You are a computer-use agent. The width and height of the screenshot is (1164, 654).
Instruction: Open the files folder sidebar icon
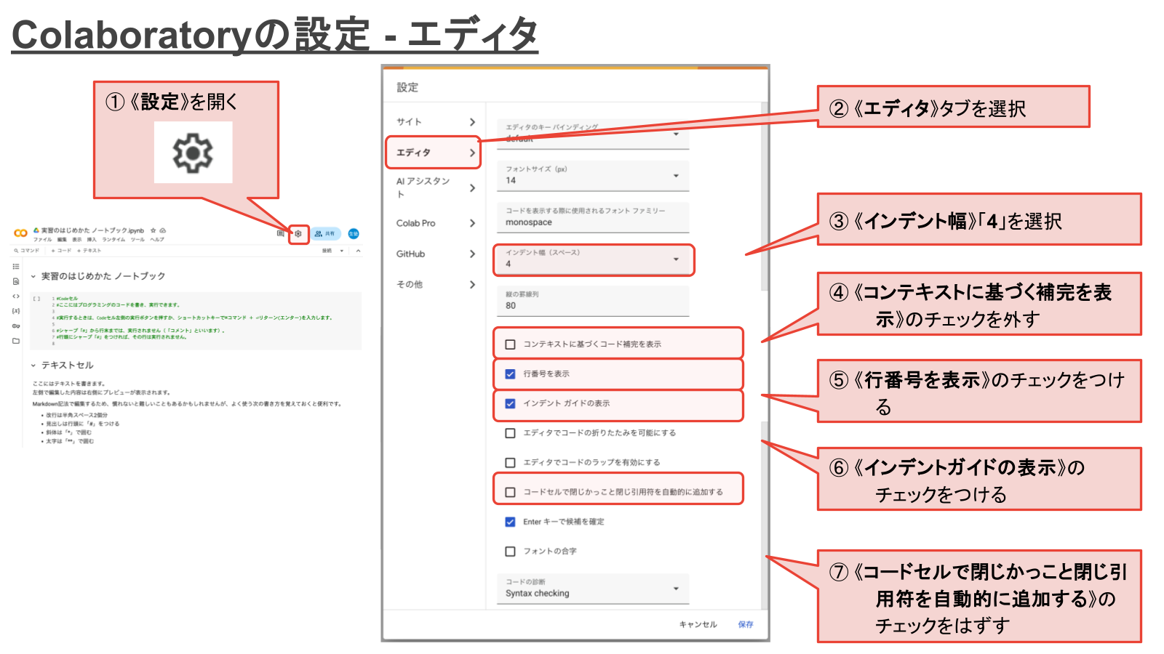[x=16, y=341]
